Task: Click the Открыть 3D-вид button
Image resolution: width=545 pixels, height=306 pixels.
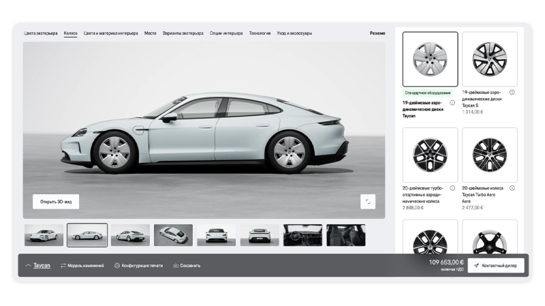Action: [56, 202]
